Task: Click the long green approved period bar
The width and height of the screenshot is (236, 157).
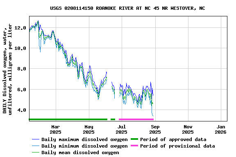Action: point(68,119)
